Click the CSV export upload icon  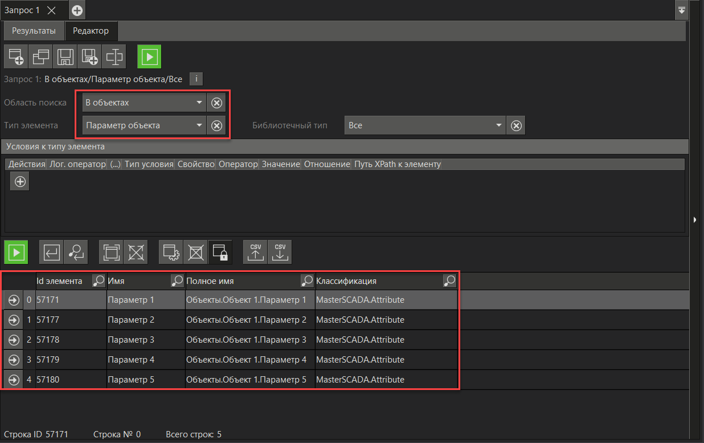point(255,252)
